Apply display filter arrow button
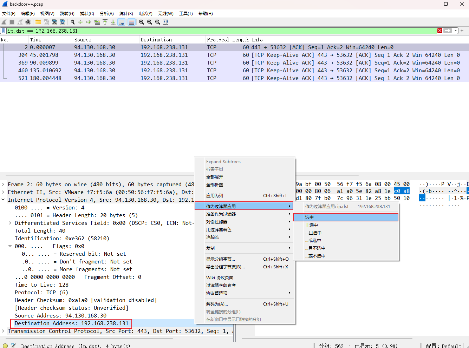 coord(448,31)
